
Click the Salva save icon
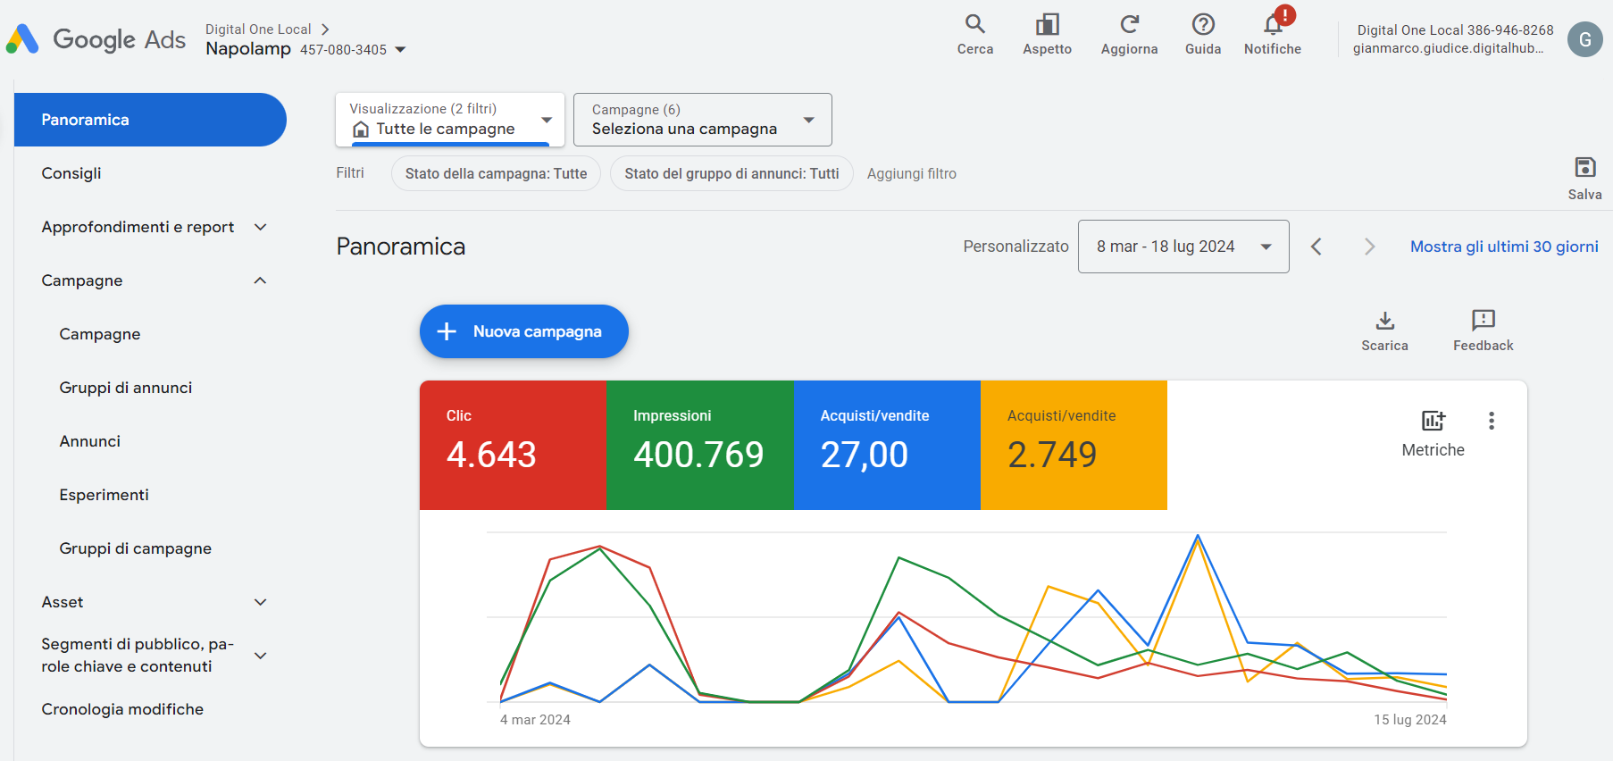[1584, 168]
